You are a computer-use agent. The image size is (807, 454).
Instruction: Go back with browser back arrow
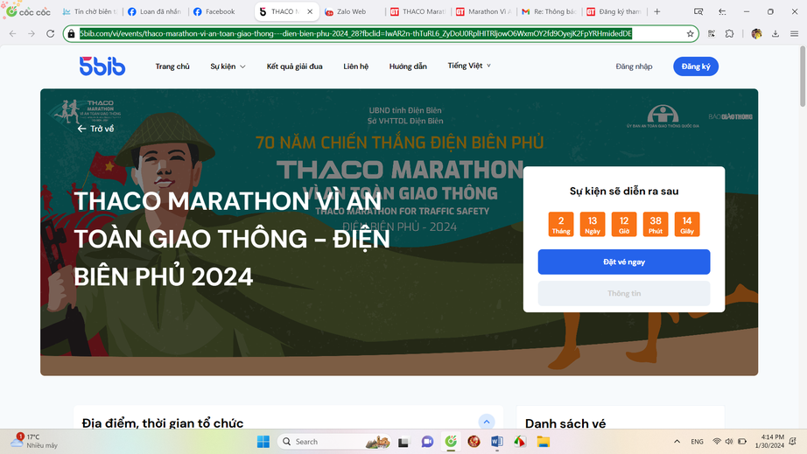[x=13, y=33]
